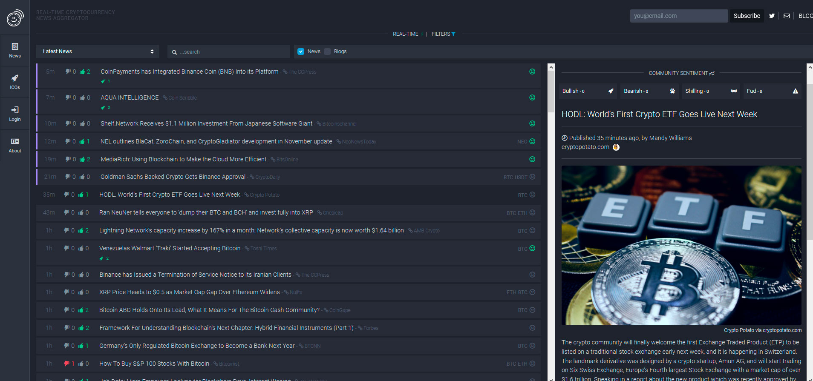Click the search magnifier icon
Viewport: 813px width, 381px height.
tap(174, 52)
